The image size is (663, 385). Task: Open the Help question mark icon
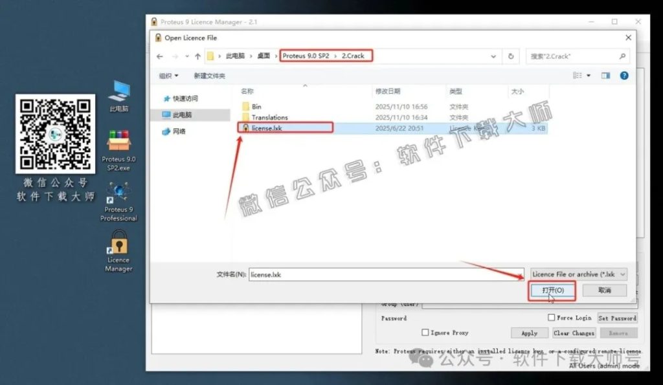click(624, 76)
